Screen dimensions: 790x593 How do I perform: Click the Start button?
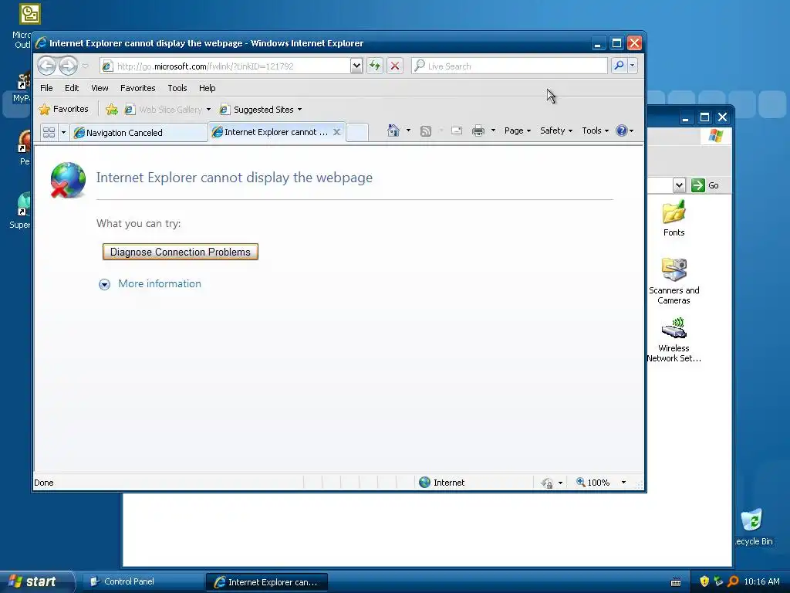tap(36, 581)
